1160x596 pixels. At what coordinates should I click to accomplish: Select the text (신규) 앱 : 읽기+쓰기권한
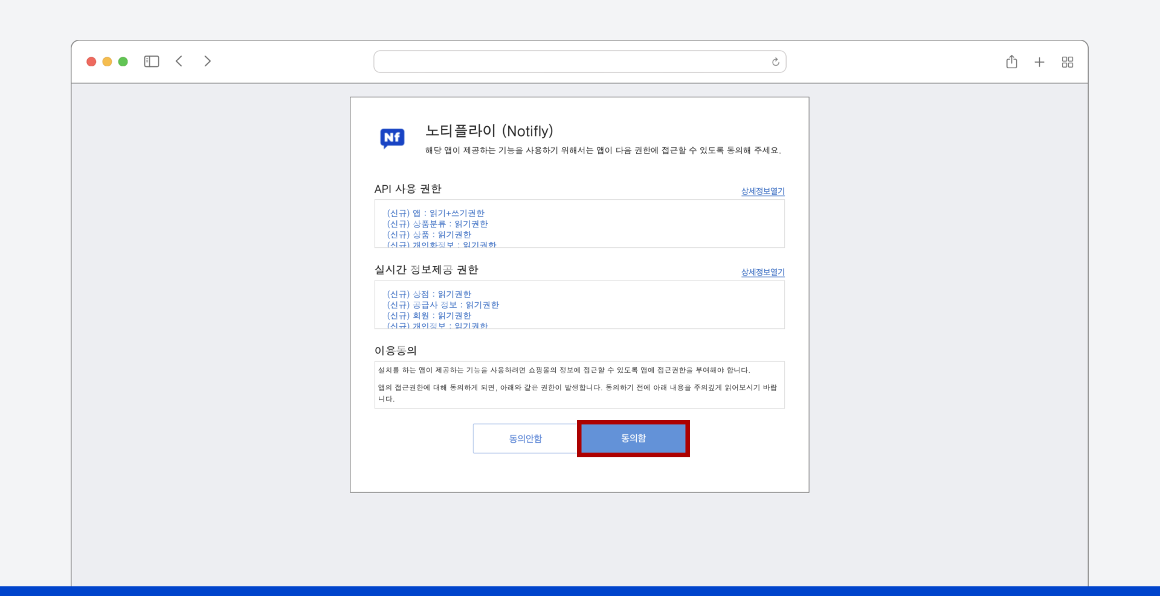(436, 214)
